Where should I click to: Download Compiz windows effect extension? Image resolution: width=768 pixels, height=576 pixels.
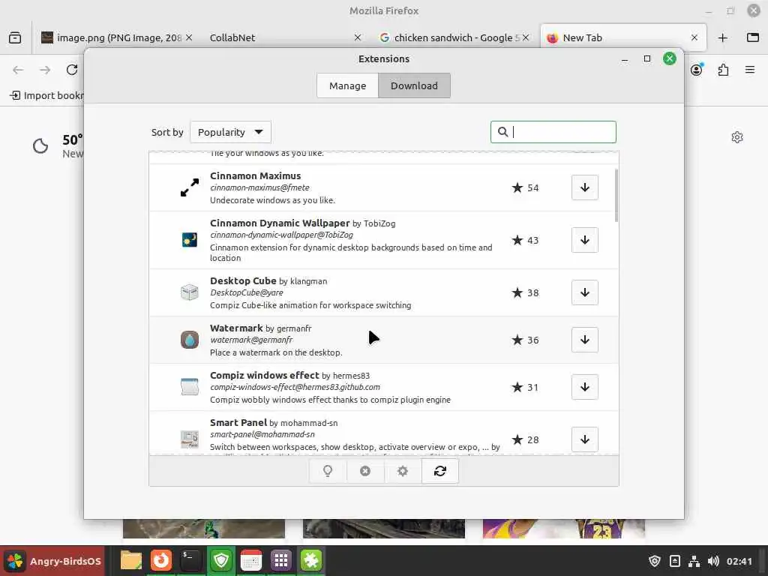pyautogui.click(x=584, y=387)
